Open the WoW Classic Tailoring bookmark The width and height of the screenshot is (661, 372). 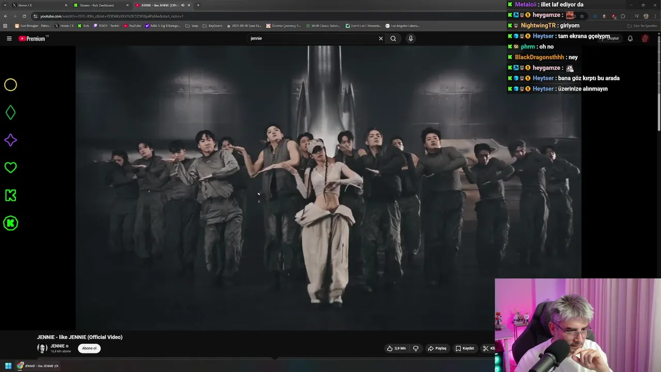click(323, 25)
